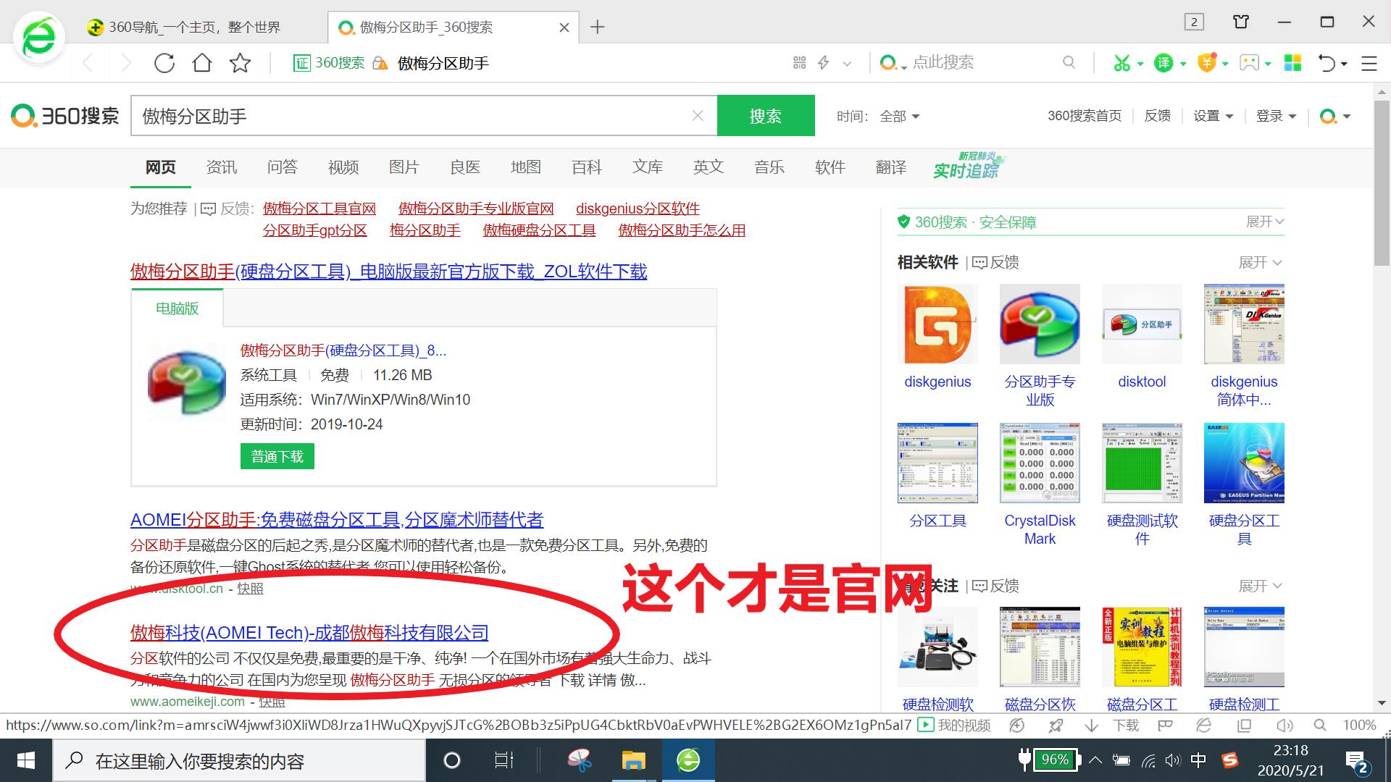Open the 设置 dropdown
Screen dimensions: 1391x782
[x=1212, y=116]
